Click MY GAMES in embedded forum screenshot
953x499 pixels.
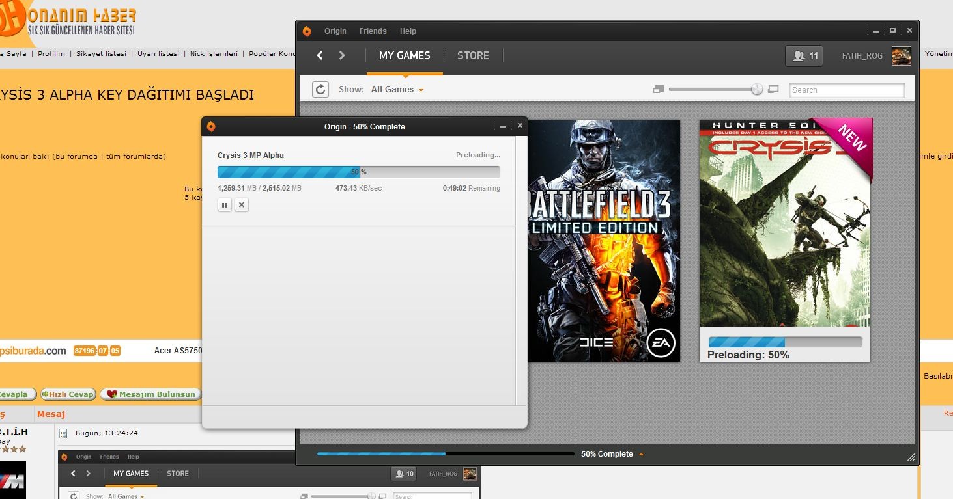coord(131,474)
